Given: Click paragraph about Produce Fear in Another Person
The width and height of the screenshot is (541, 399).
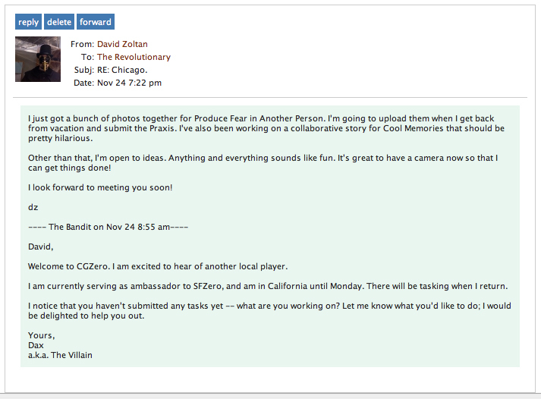Looking at the screenshot, I should [x=266, y=128].
